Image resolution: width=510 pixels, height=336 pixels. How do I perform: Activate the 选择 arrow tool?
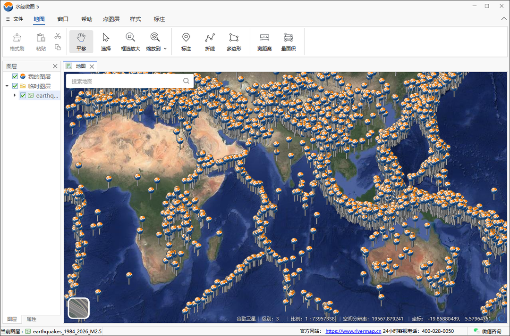tap(106, 42)
